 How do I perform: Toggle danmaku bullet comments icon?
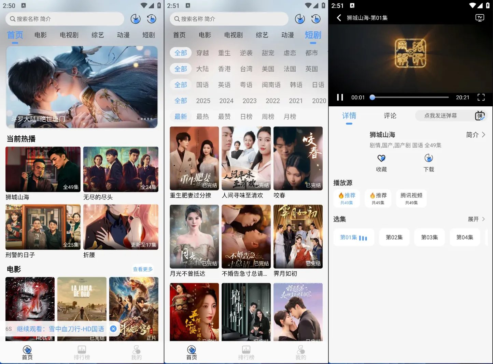[x=480, y=116]
